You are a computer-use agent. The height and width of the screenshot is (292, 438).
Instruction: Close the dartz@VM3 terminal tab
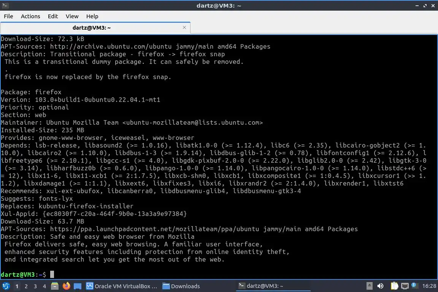[x=184, y=27]
